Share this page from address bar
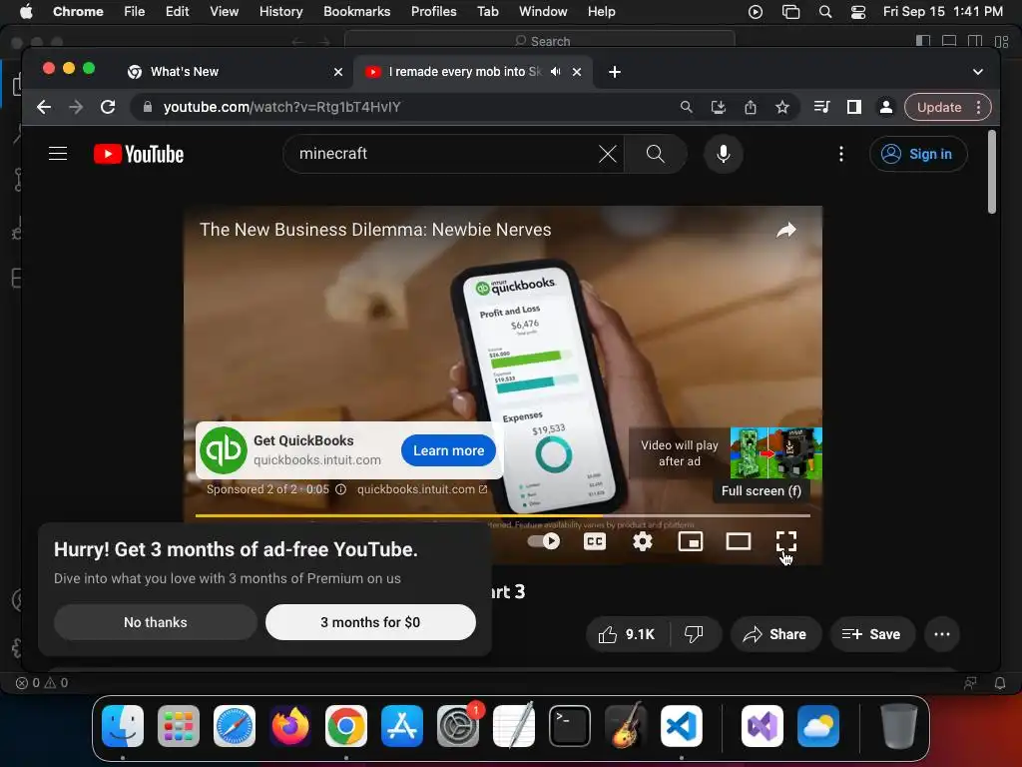Image resolution: width=1022 pixels, height=767 pixels. click(x=751, y=107)
